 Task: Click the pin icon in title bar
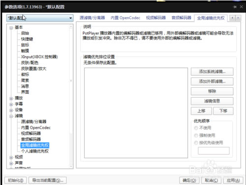point(235,7)
